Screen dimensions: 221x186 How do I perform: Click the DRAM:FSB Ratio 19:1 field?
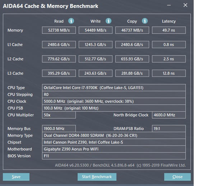(169, 129)
